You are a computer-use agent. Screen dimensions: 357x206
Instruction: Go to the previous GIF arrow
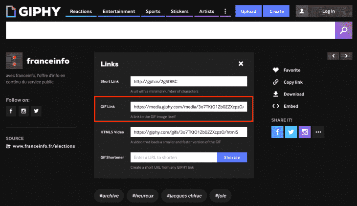tap(334, 56)
